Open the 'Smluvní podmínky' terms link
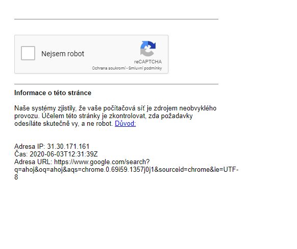This screenshot has height=249, width=297. pyautogui.click(x=145, y=68)
